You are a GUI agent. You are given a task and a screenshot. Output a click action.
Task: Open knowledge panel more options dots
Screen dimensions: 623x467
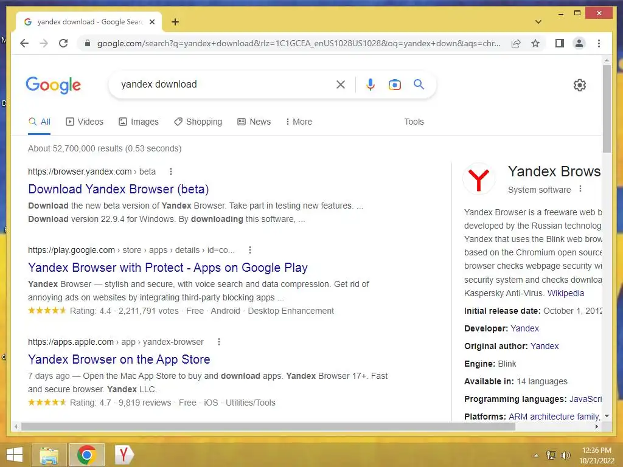click(580, 189)
